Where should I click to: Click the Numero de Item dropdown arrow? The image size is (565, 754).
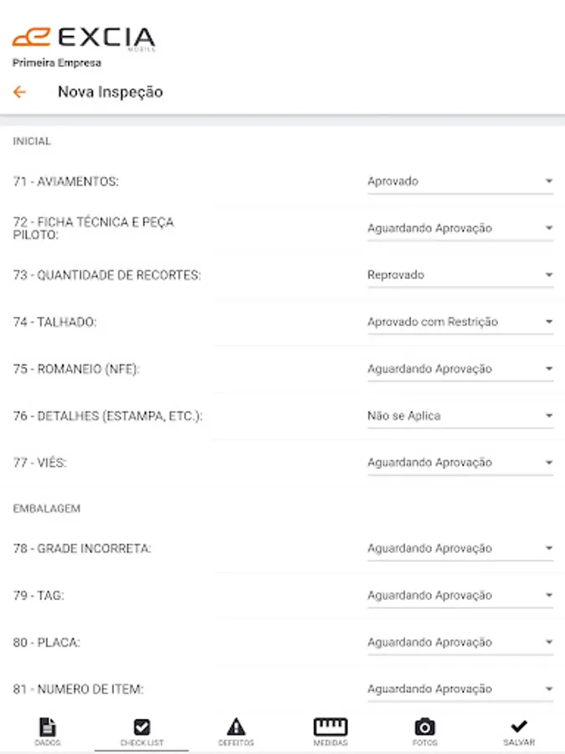548,689
